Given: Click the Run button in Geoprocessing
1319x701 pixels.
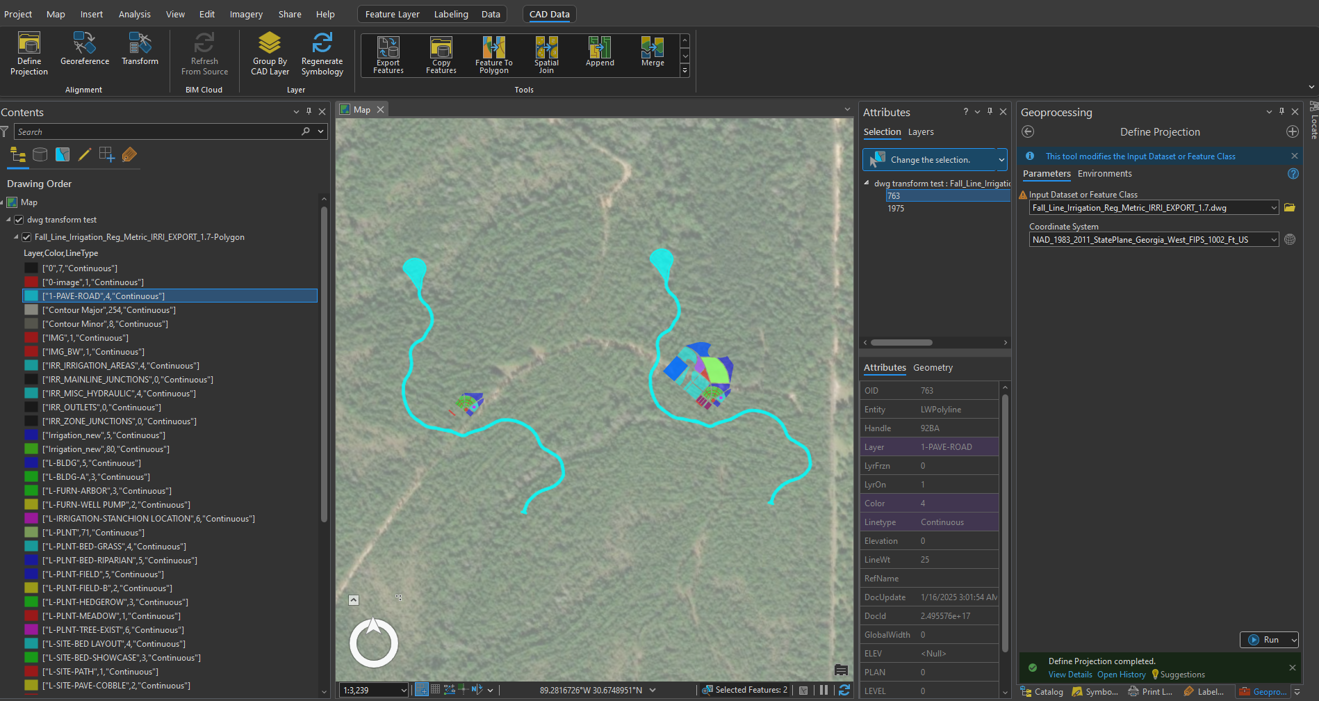Looking at the screenshot, I should coord(1269,639).
